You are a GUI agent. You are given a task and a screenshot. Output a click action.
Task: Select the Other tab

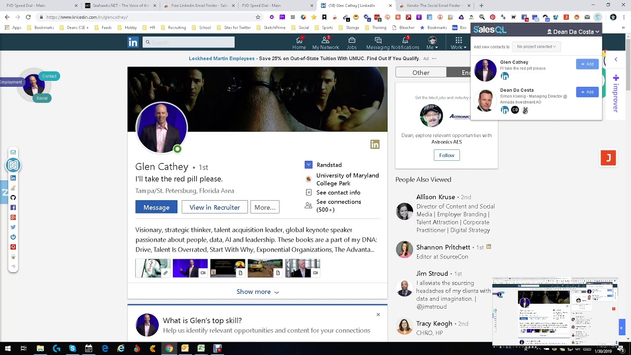[x=421, y=72]
